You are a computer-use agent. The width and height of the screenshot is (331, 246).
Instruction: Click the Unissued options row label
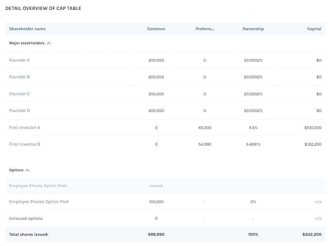(26, 218)
